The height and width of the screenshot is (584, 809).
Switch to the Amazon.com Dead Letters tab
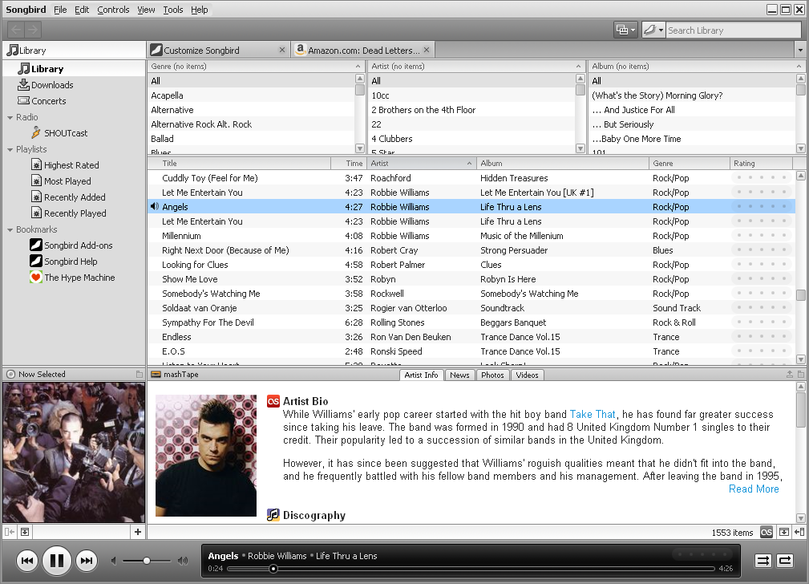(x=361, y=50)
